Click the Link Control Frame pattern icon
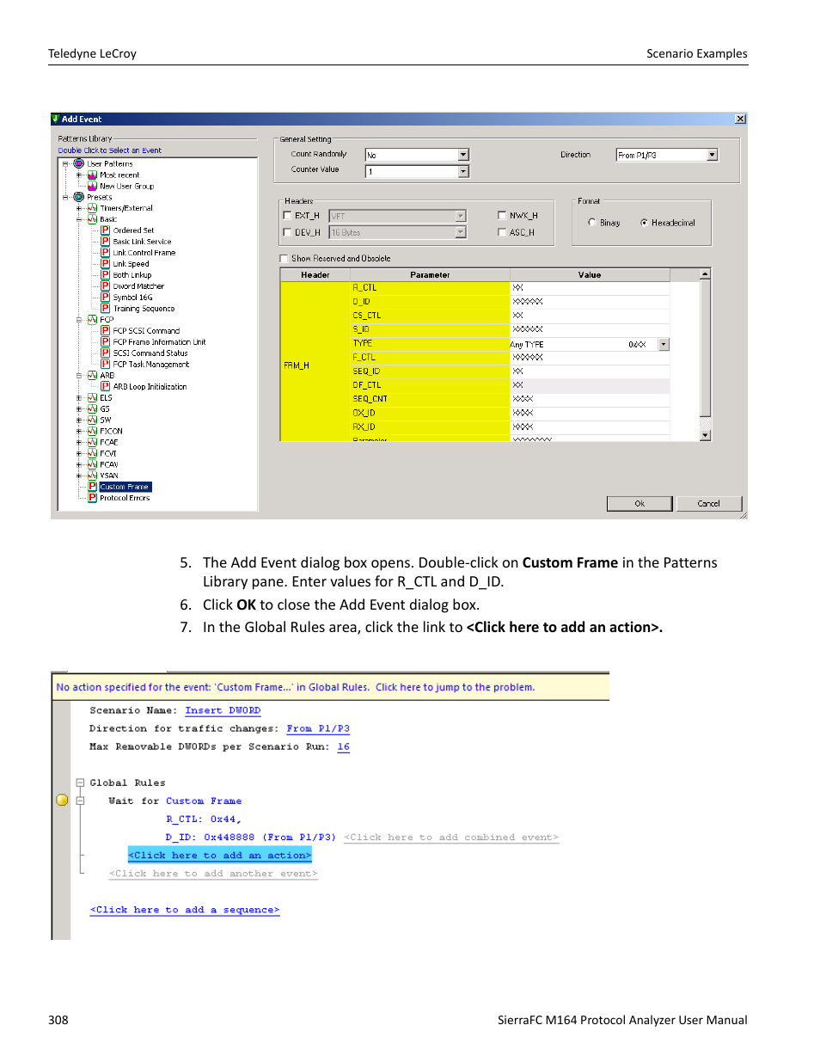The image size is (820, 1062). click(x=106, y=253)
